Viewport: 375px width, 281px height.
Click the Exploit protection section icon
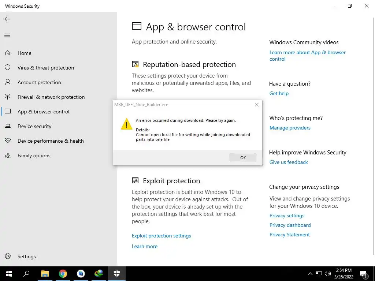pos(135,180)
